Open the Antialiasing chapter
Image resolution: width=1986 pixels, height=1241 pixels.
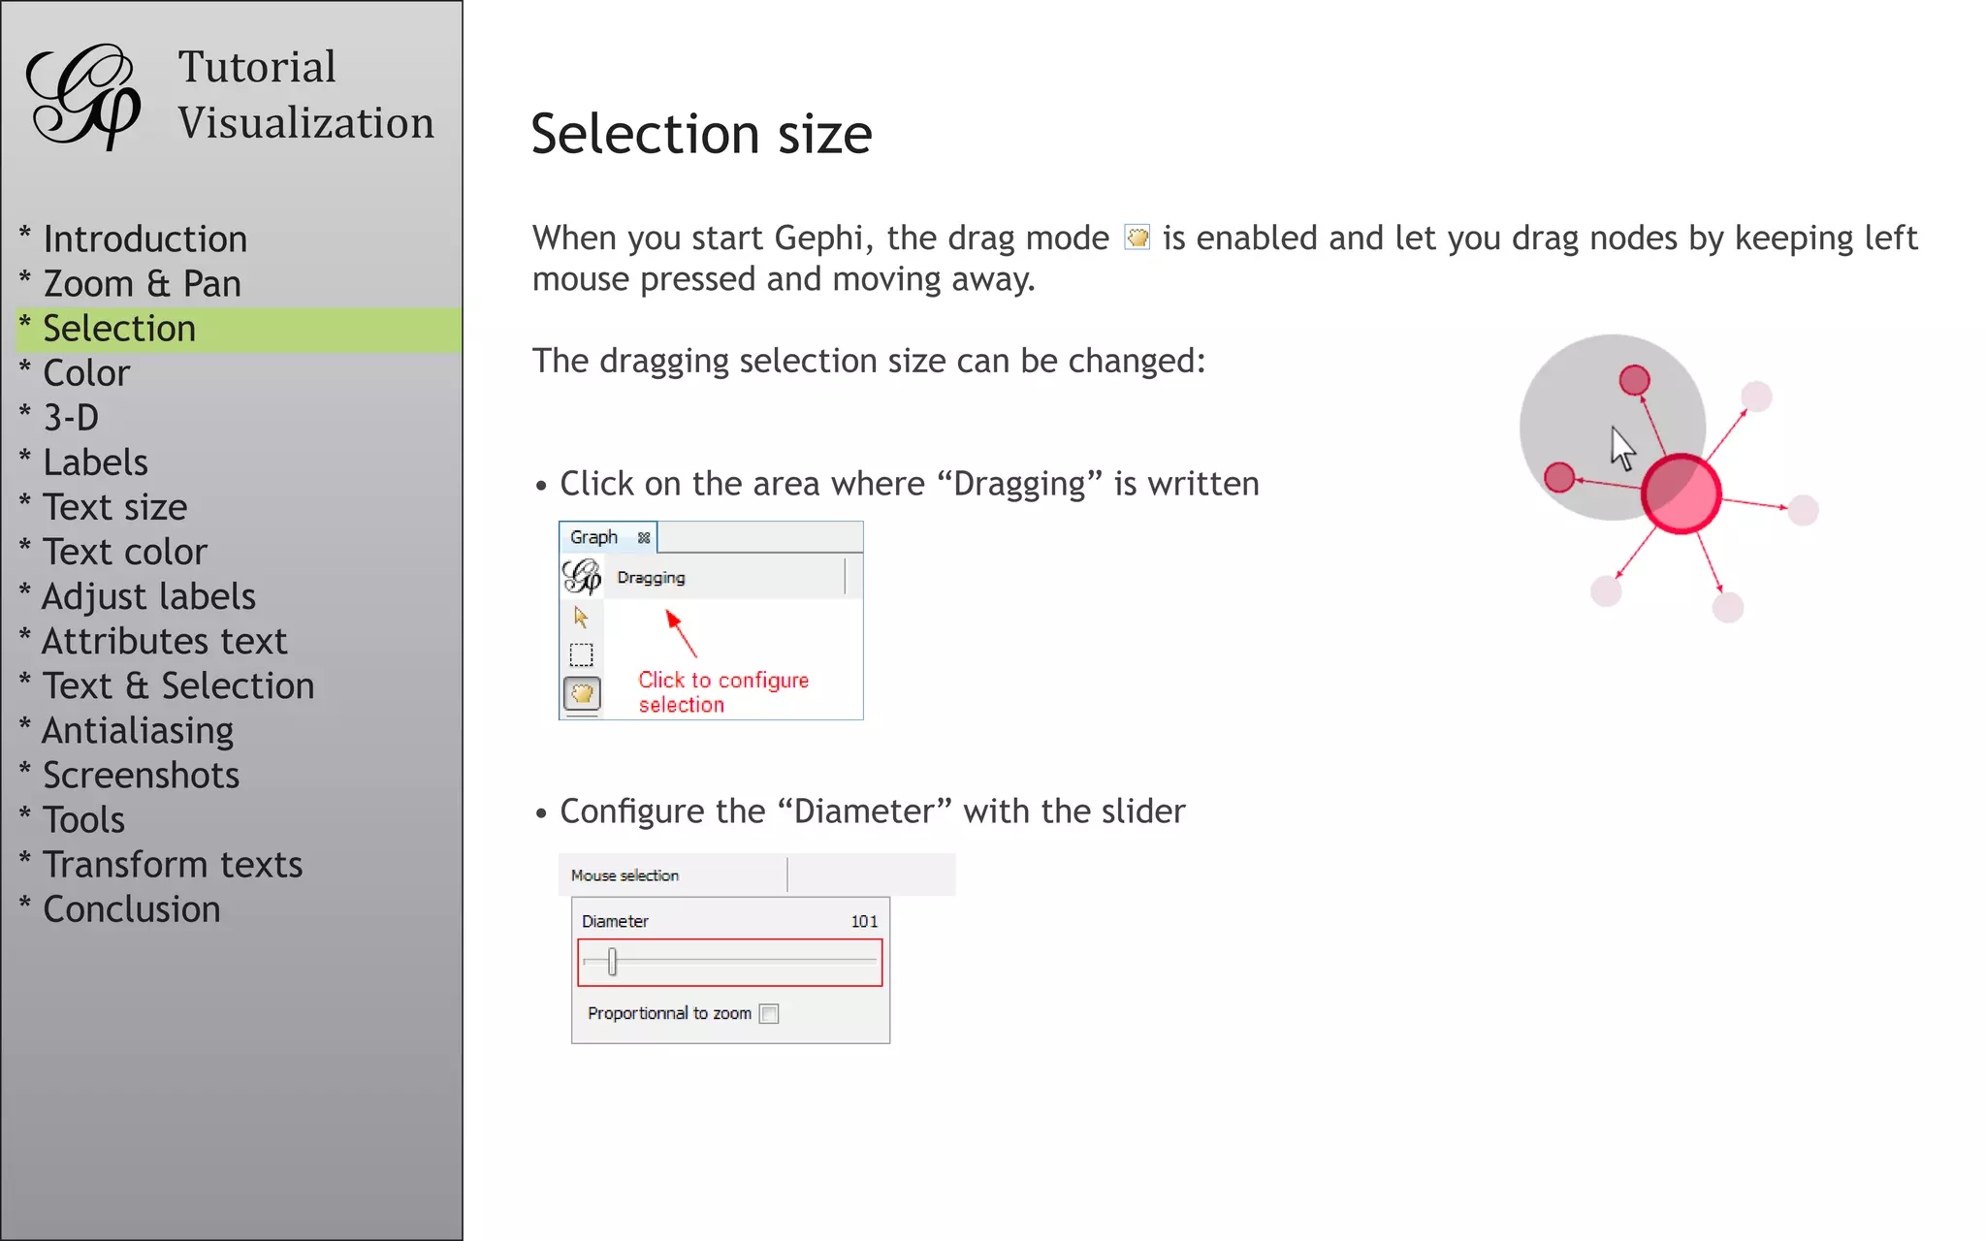point(138,731)
